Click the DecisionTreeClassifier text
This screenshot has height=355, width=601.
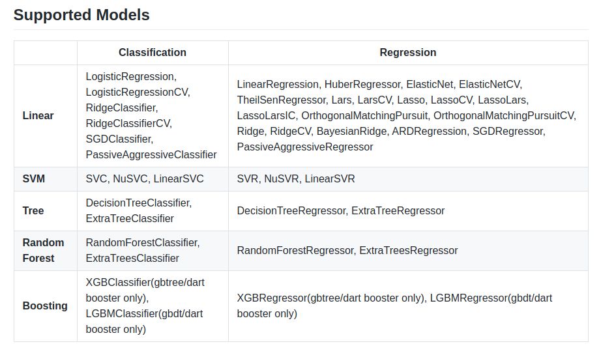click(x=138, y=203)
